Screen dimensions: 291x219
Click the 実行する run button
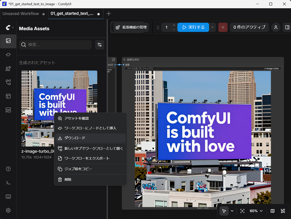[x=193, y=27]
